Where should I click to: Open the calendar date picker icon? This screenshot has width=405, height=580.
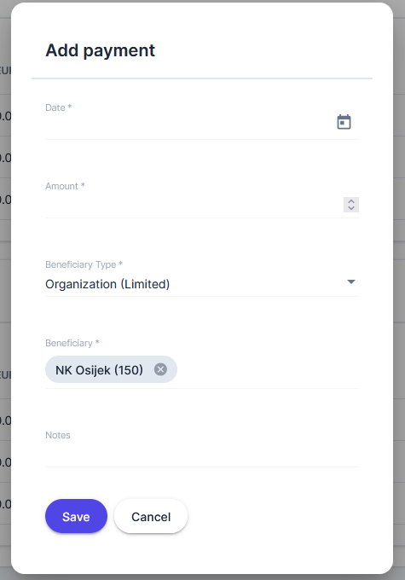(x=344, y=122)
